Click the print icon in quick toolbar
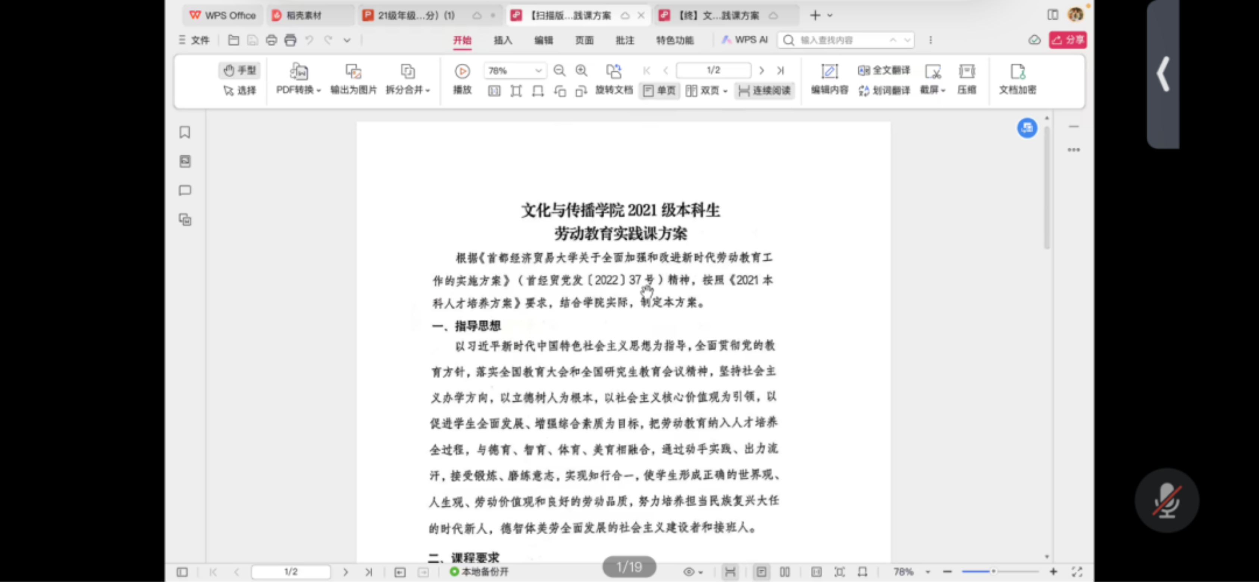 coord(271,40)
